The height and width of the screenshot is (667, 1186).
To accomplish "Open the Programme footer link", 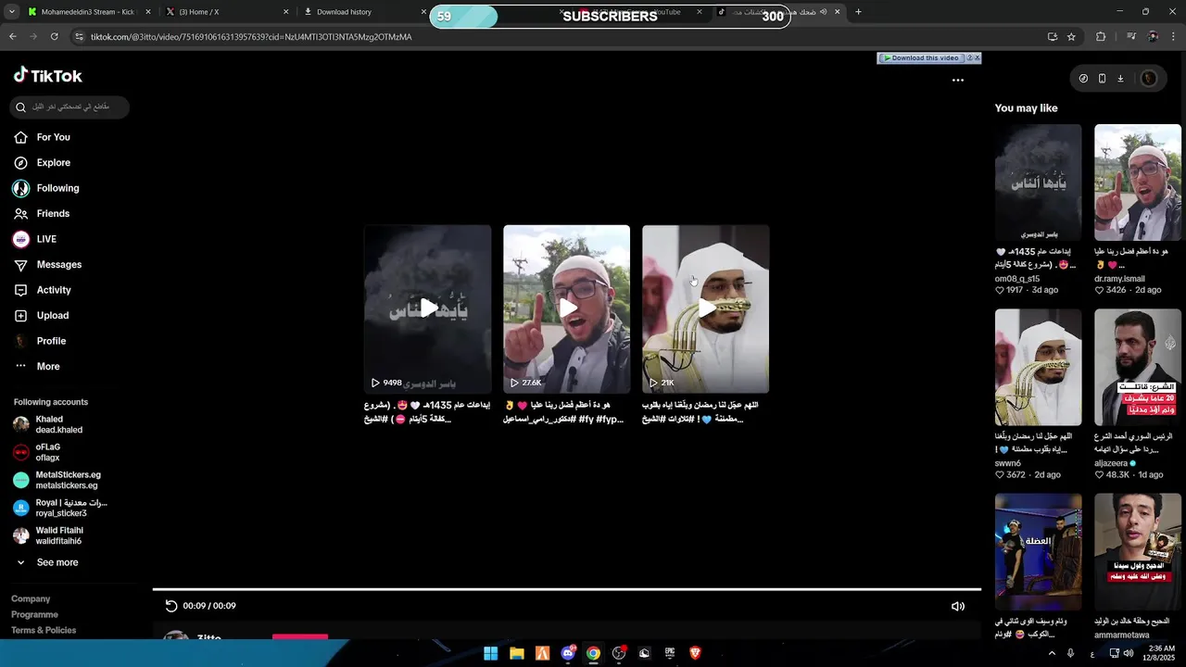I will click(x=34, y=615).
